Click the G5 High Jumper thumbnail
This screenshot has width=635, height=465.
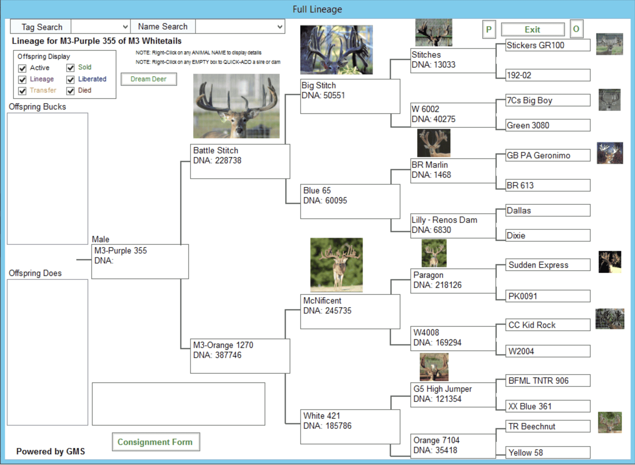434,367
